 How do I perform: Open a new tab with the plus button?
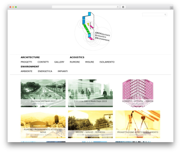(x=172, y=8)
